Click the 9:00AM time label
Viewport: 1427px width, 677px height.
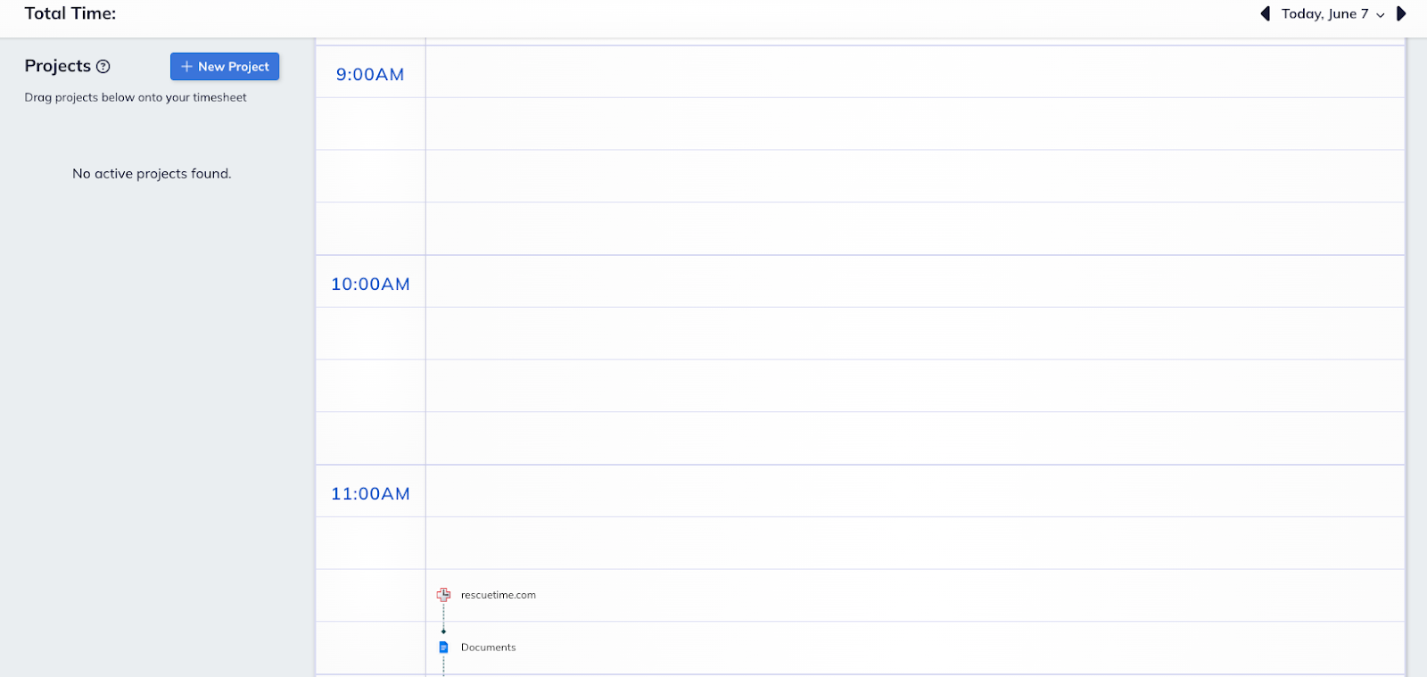(x=370, y=74)
